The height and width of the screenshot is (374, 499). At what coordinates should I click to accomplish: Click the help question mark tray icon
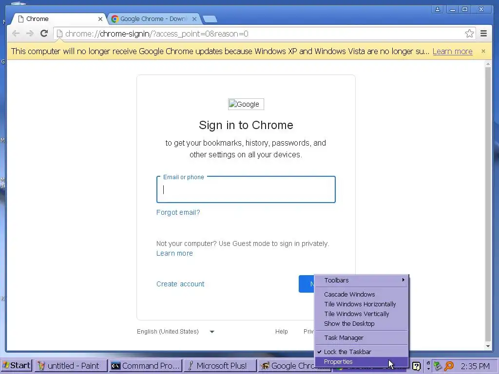(x=416, y=366)
